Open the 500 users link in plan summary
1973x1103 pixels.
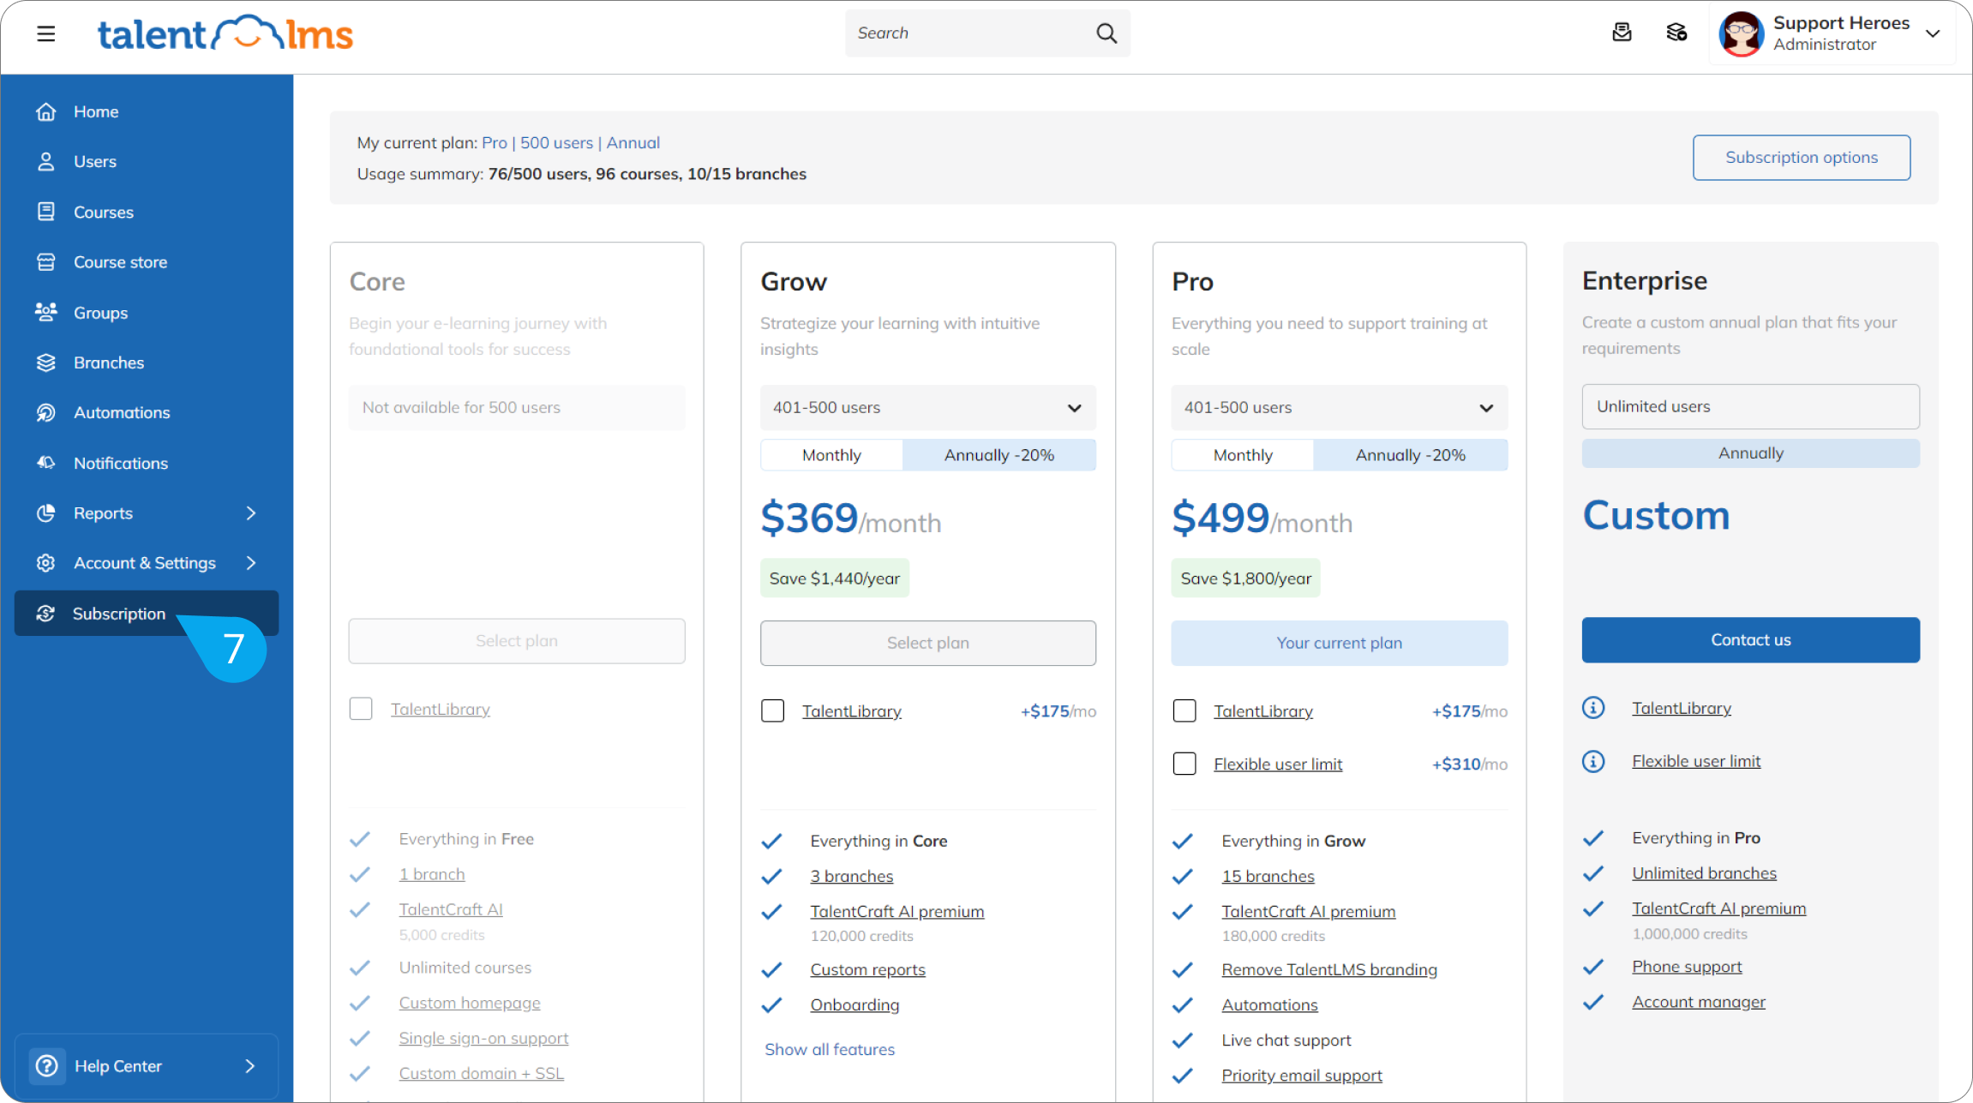pyautogui.click(x=556, y=142)
